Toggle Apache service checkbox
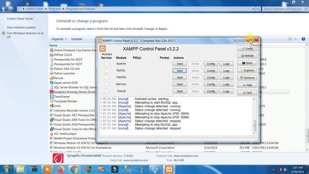 [x=107, y=64]
